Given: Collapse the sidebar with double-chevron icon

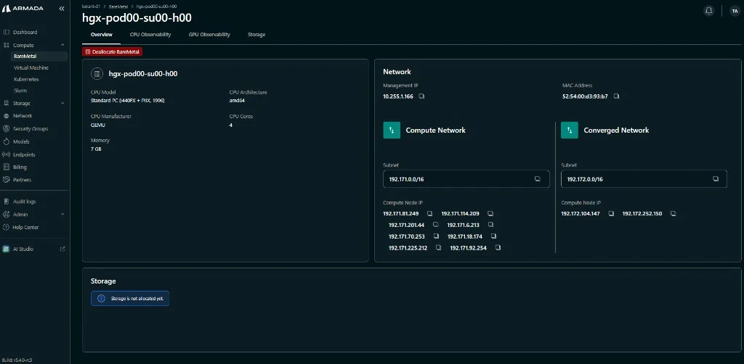Looking at the screenshot, I should (x=62, y=9).
